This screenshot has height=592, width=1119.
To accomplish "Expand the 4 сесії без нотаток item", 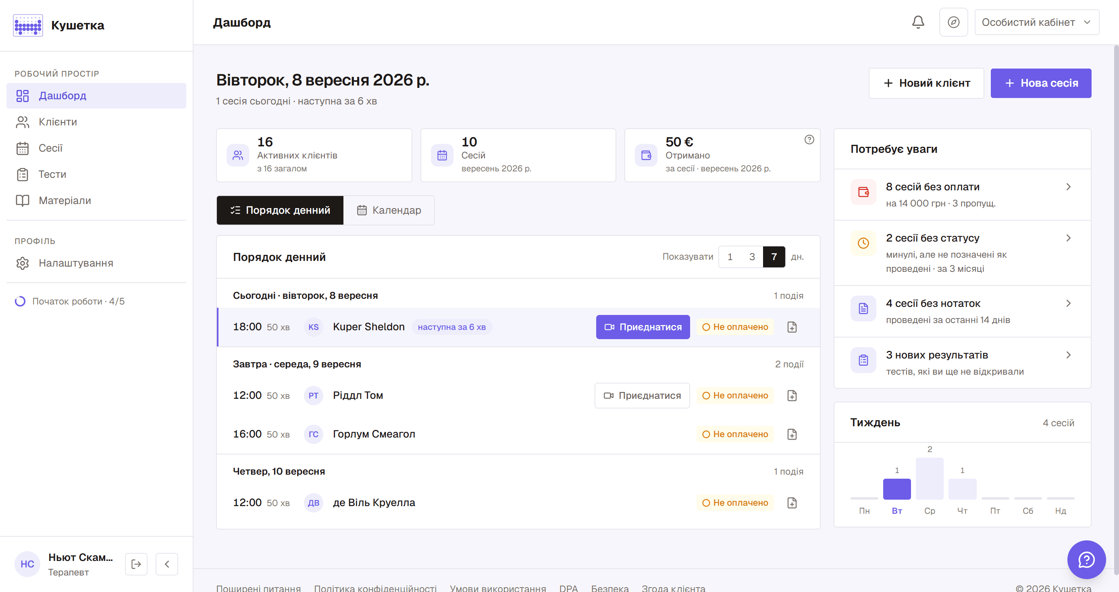I will pyautogui.click(x=962, y=311).
